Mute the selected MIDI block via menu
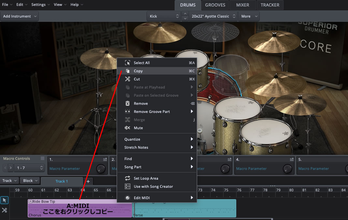Viewport: 348px width, 220px height. [x=138, y=128]
